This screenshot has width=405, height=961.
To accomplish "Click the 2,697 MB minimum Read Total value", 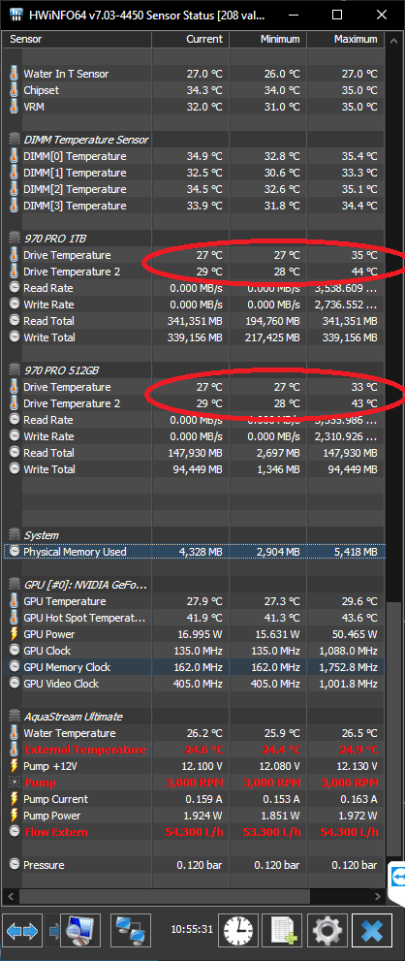I will point(277,453).
